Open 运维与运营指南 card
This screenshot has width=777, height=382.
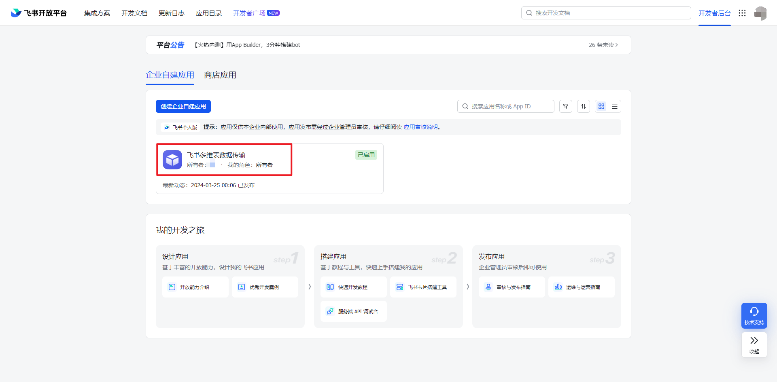pyautogui.click(x=582, y=287)
